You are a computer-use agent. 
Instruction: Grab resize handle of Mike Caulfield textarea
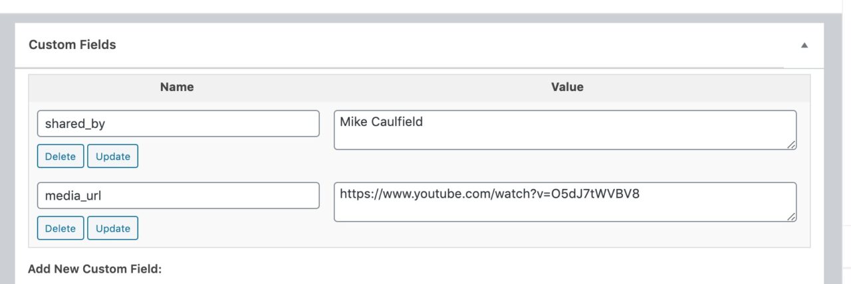coord(791,145)
